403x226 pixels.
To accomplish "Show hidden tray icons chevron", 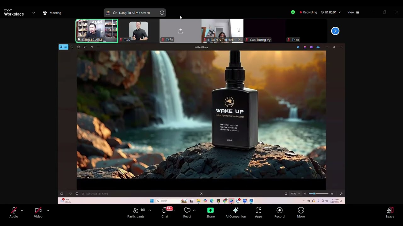I will click(304, 201).
